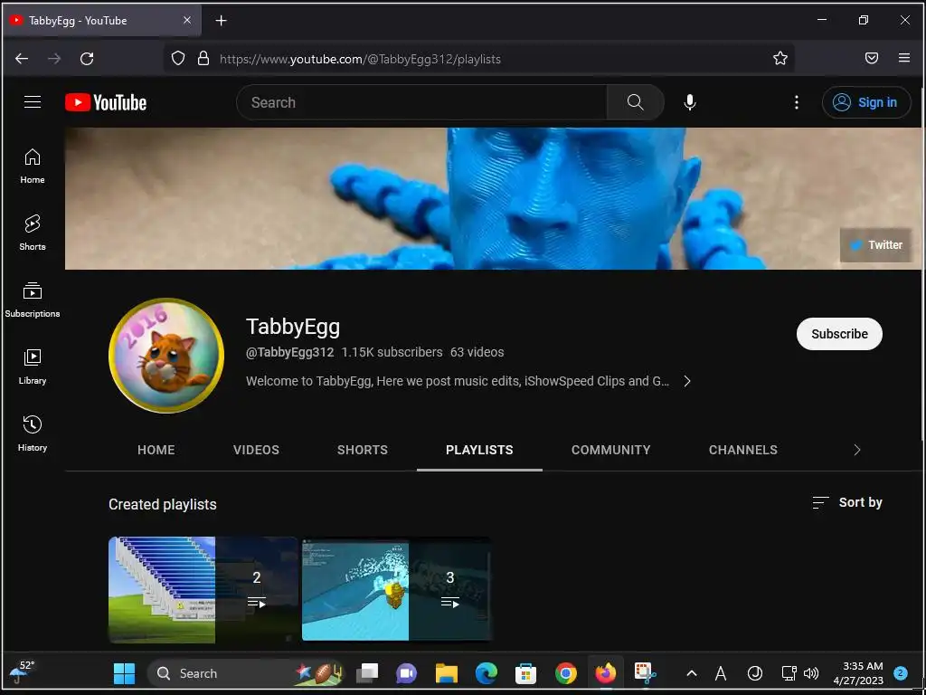Open Snipping Tool from the taskbar
Screen dimensions: 926x695
(x=645, y=673)
